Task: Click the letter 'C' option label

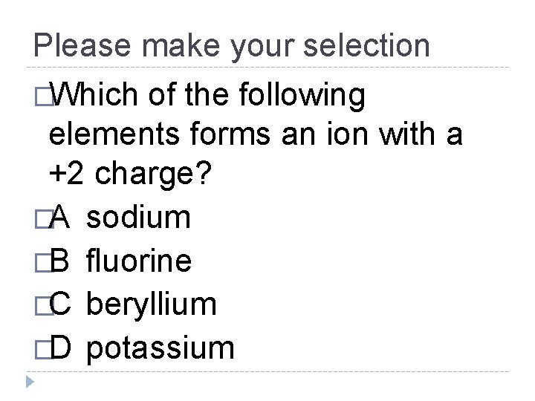Action: pos(61,304)
